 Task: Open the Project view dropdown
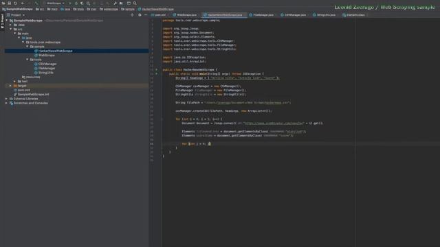click(x=16, y=15)
